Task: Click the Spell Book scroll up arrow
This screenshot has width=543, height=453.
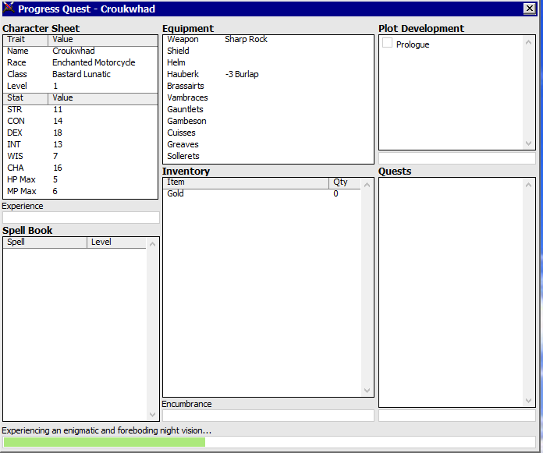Action: (x=152, y=244)
